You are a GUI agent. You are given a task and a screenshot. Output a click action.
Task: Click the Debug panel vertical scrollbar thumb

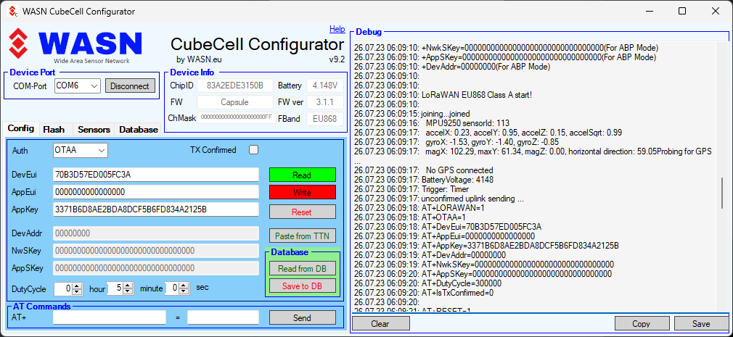tap(722, 193)
